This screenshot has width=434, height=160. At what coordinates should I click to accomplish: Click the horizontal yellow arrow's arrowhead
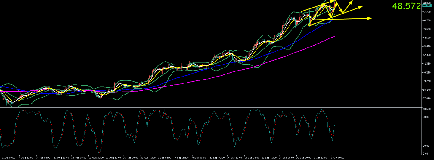coord(370,18)
